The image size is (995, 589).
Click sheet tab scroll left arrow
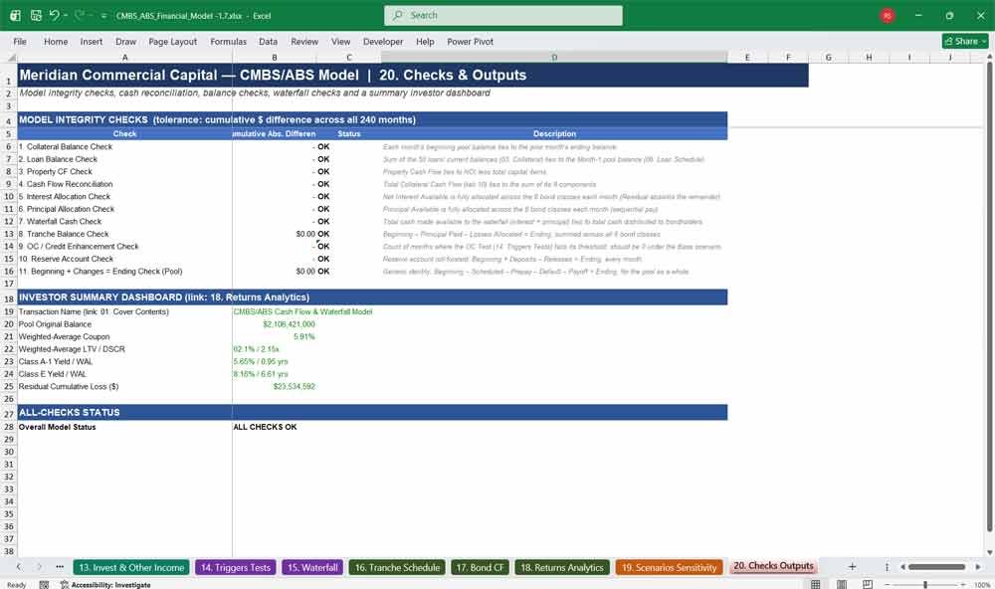(x=18, y=567)
